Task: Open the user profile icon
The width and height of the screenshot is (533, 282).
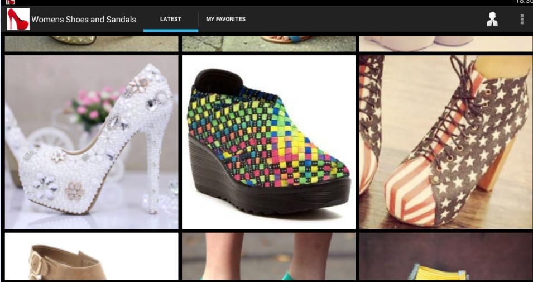Action: (492, 19)
